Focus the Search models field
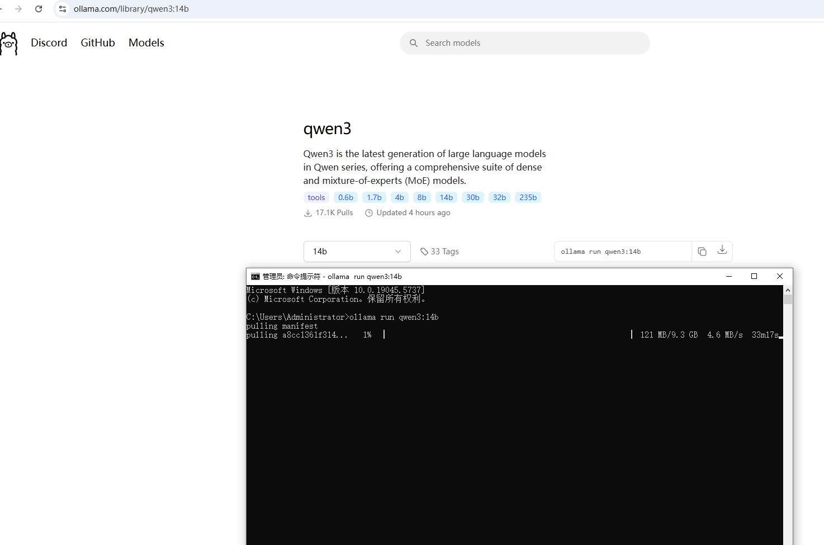The width and height of the screenshot is (824, 545). pyautogui.click(x=525, y=43)
